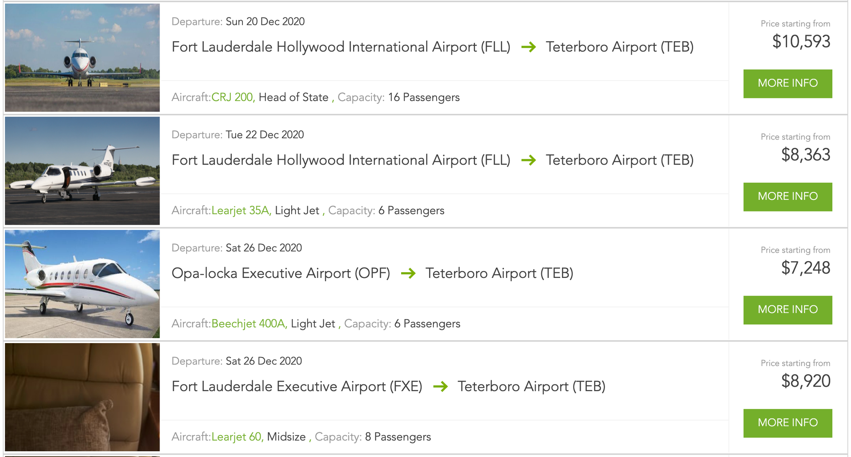The height and width of the screenshot is (457, 851).
Task: Click MORE INFO on the $10,593 flight
Action: click(787, 83)
